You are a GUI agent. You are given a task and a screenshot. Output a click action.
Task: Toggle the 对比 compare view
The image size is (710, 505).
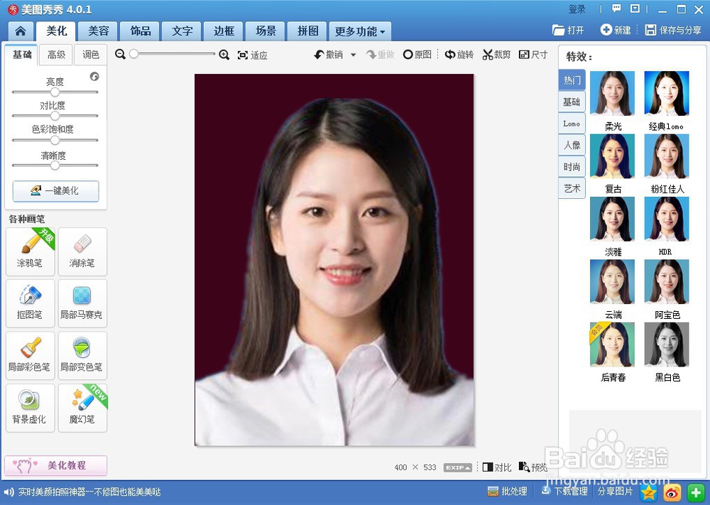[x=497, y=467]
